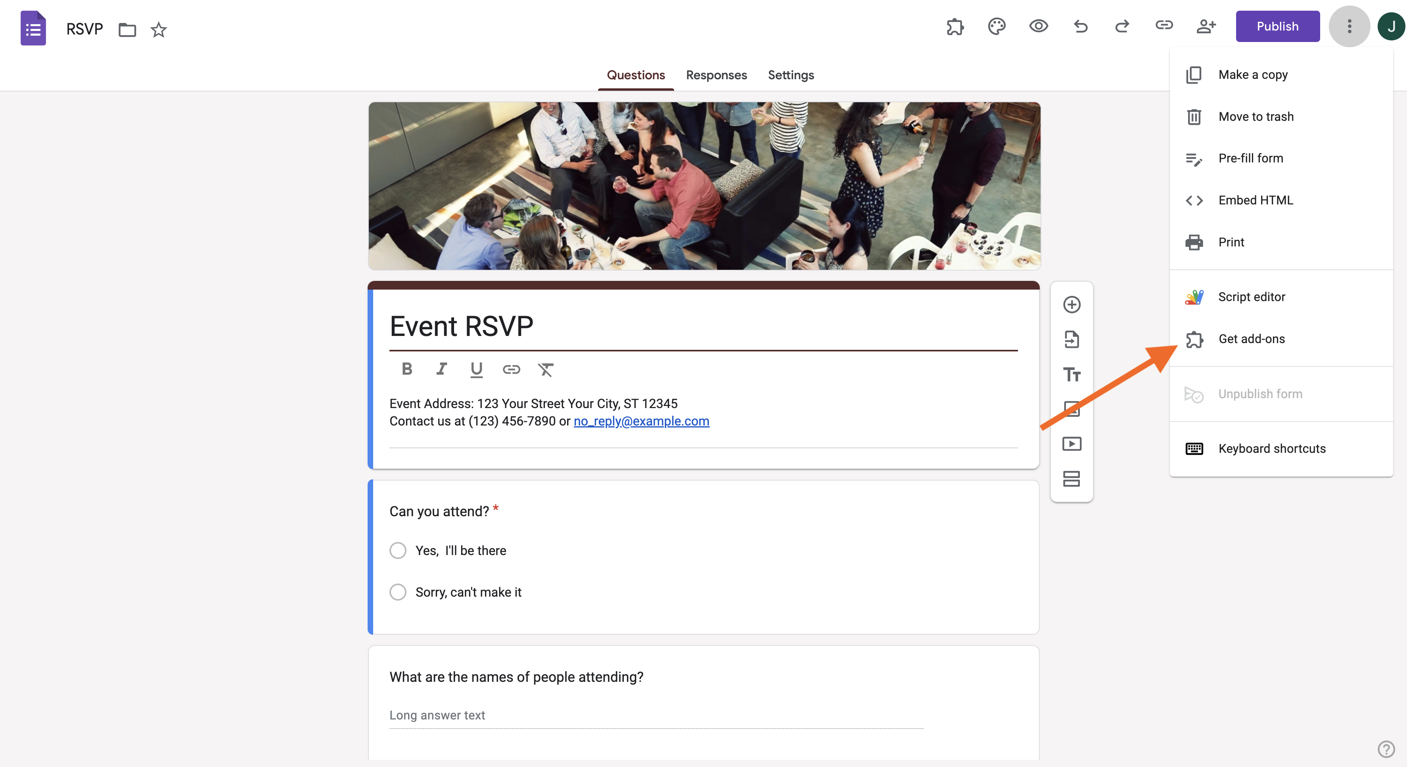Click the redo arrow icon
Image resolution: width=1407 pixels, height=767 pixels.
(x=1122, y=26)
